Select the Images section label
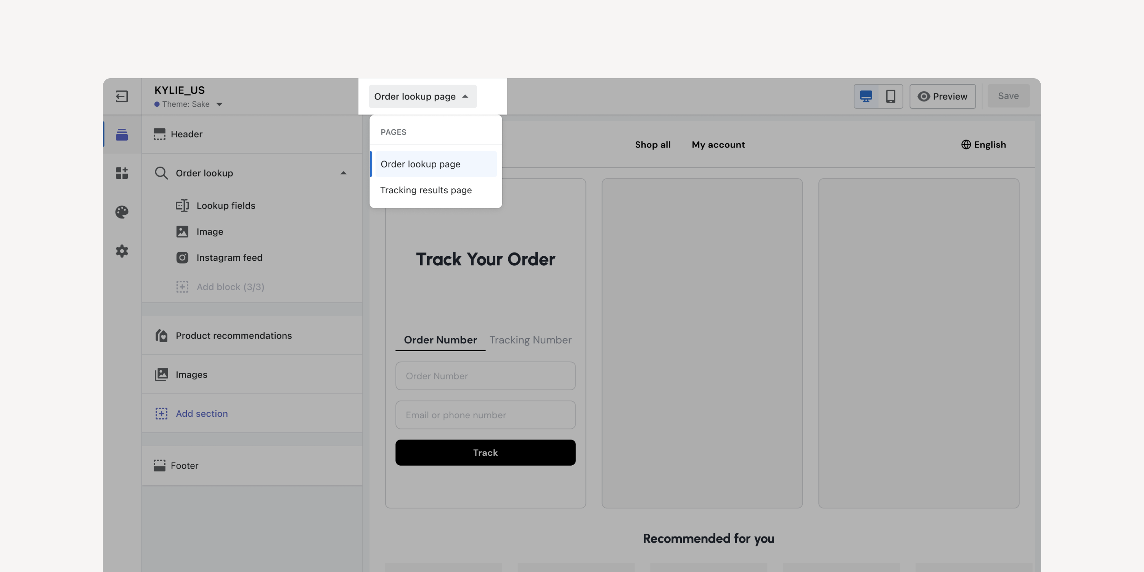This screenshot has height=572, width=1144. click(x=191, y=374)
